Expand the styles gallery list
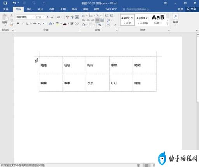Screen dimensions: 199x167 click(x=168, y=24)
